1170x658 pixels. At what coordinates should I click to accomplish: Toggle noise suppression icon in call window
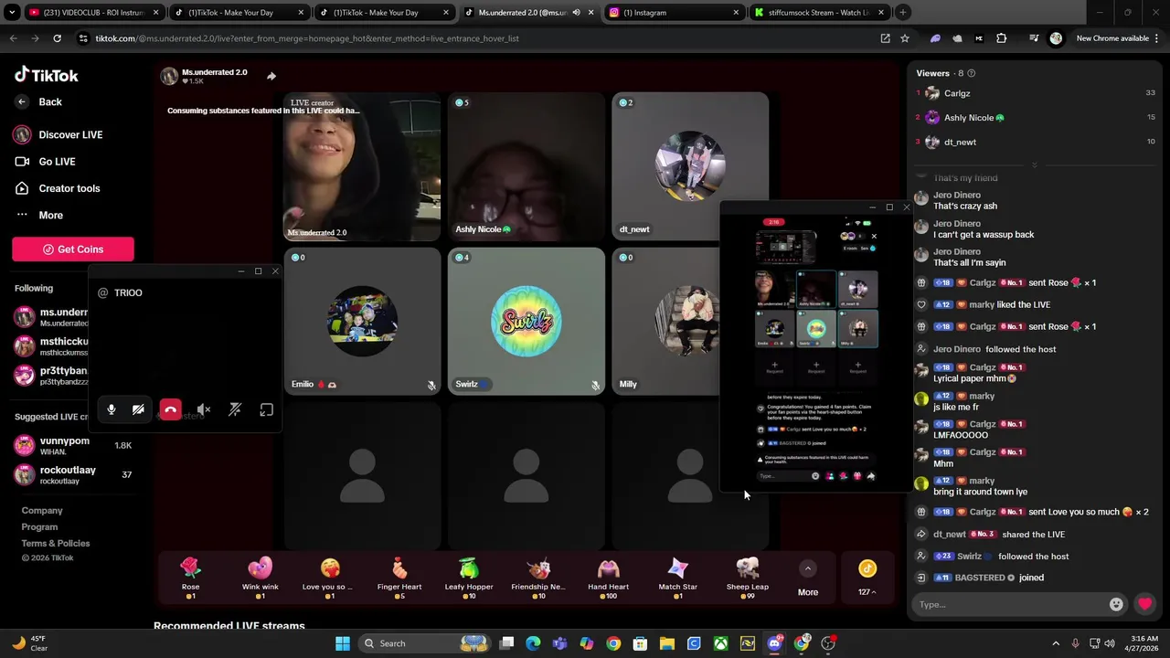point(235,410)
